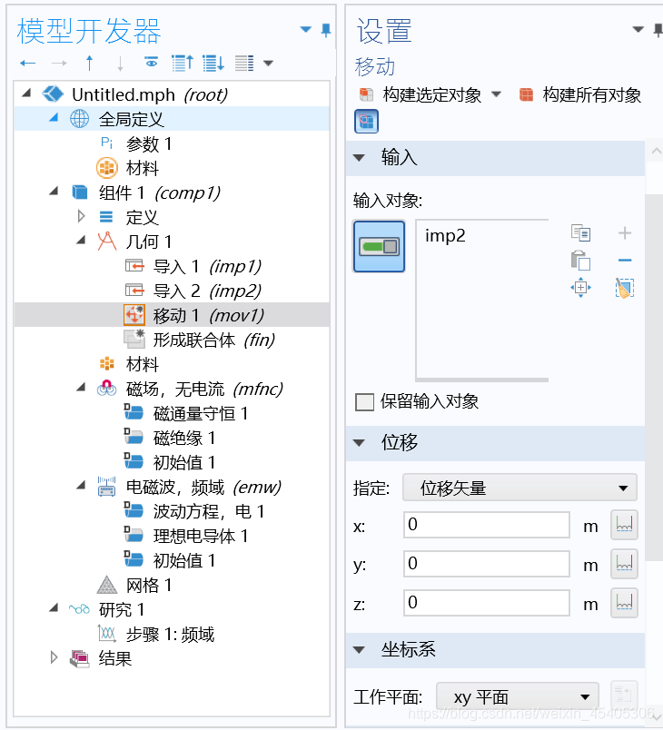This screenshot has height=730, width=663.
Task: Select the 结果 results icon
Action: pyautogui.click(x=79, y=659)
